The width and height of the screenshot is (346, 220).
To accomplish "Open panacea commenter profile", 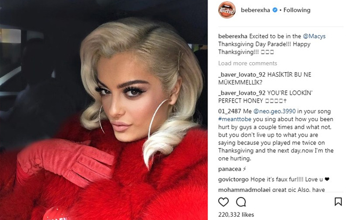I will pos(229,169).
